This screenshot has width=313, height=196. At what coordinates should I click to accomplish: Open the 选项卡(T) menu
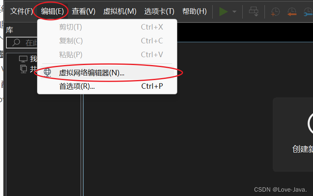pyautogui.click(x=159, y=11)
